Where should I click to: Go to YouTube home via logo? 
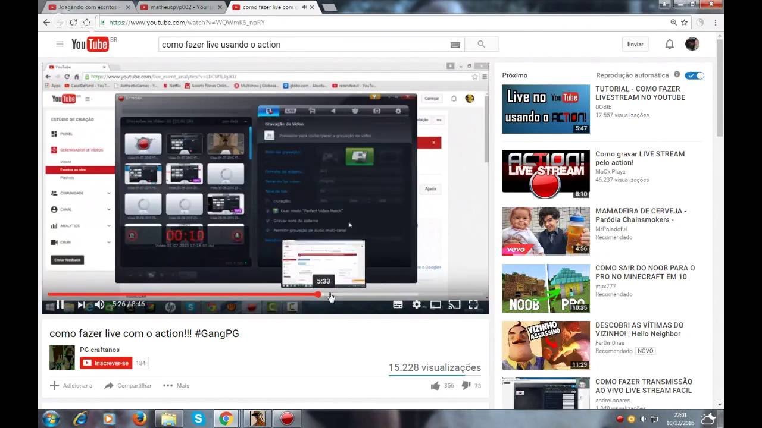click(x=90, y=44)
